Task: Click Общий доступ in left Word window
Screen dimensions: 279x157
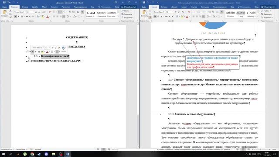Action: click(129, 7)
